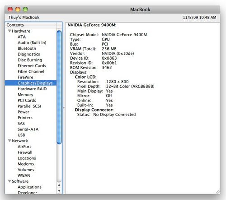Open PCI Cards entry
Image resolution: width=226 pixels, height=200 pixels.
coord(27,100)
